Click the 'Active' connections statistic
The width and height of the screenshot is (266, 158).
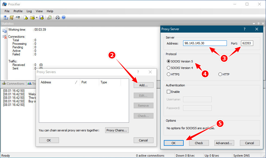tap(16, 51)
